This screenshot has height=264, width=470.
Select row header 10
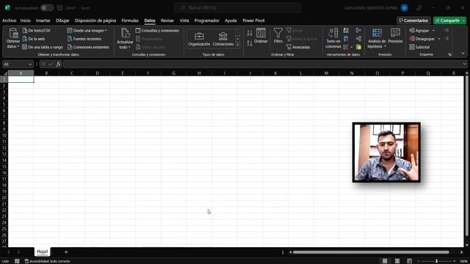tap(4, 135)
